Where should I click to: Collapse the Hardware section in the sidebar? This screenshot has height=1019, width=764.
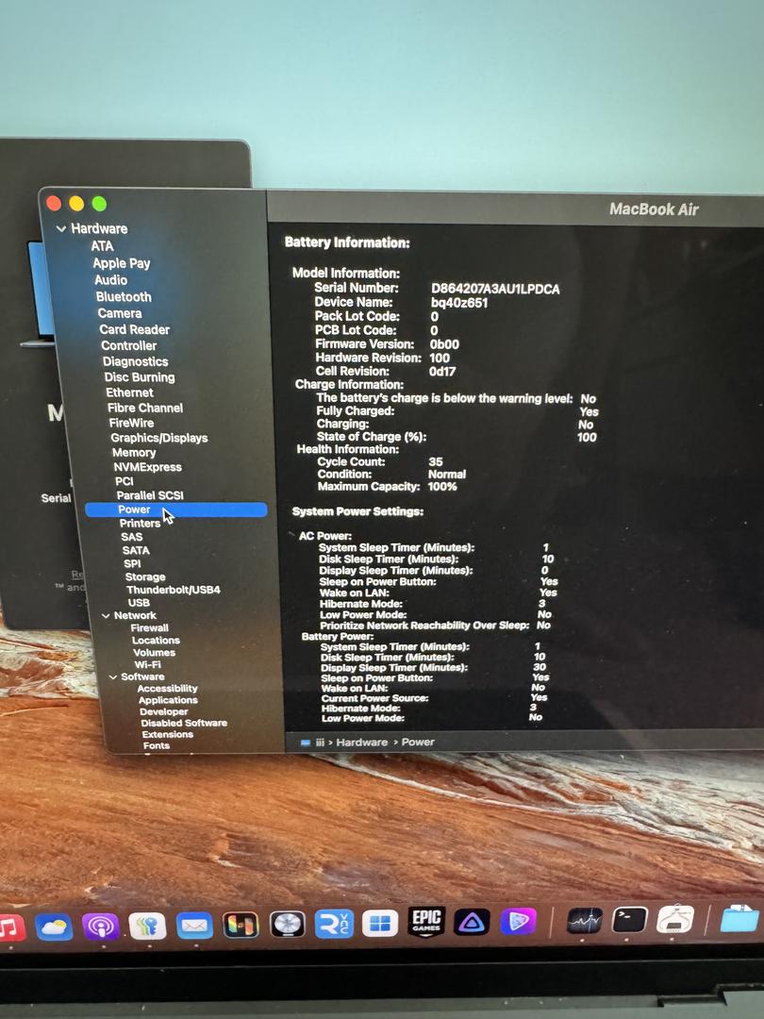pyautogui.click(x=61, y=228)
